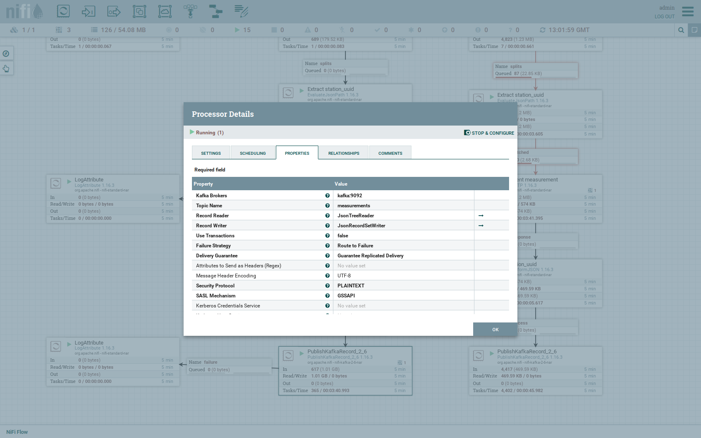Open the global hamburger menu
The height and width of the screenshot is (438, 701).
(688, 11)
